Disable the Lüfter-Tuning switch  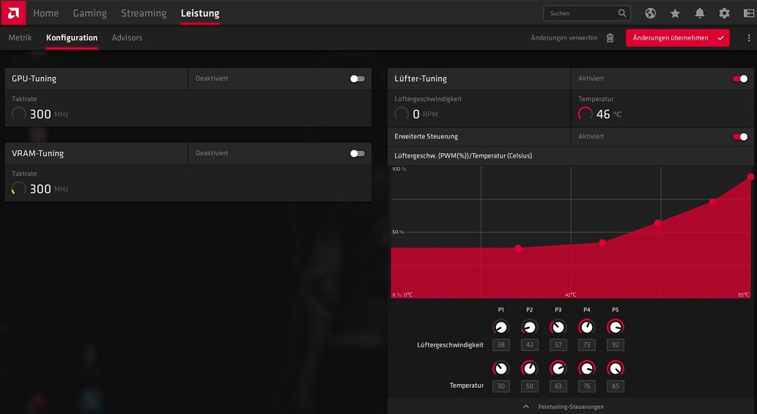(x=740, y=78)
